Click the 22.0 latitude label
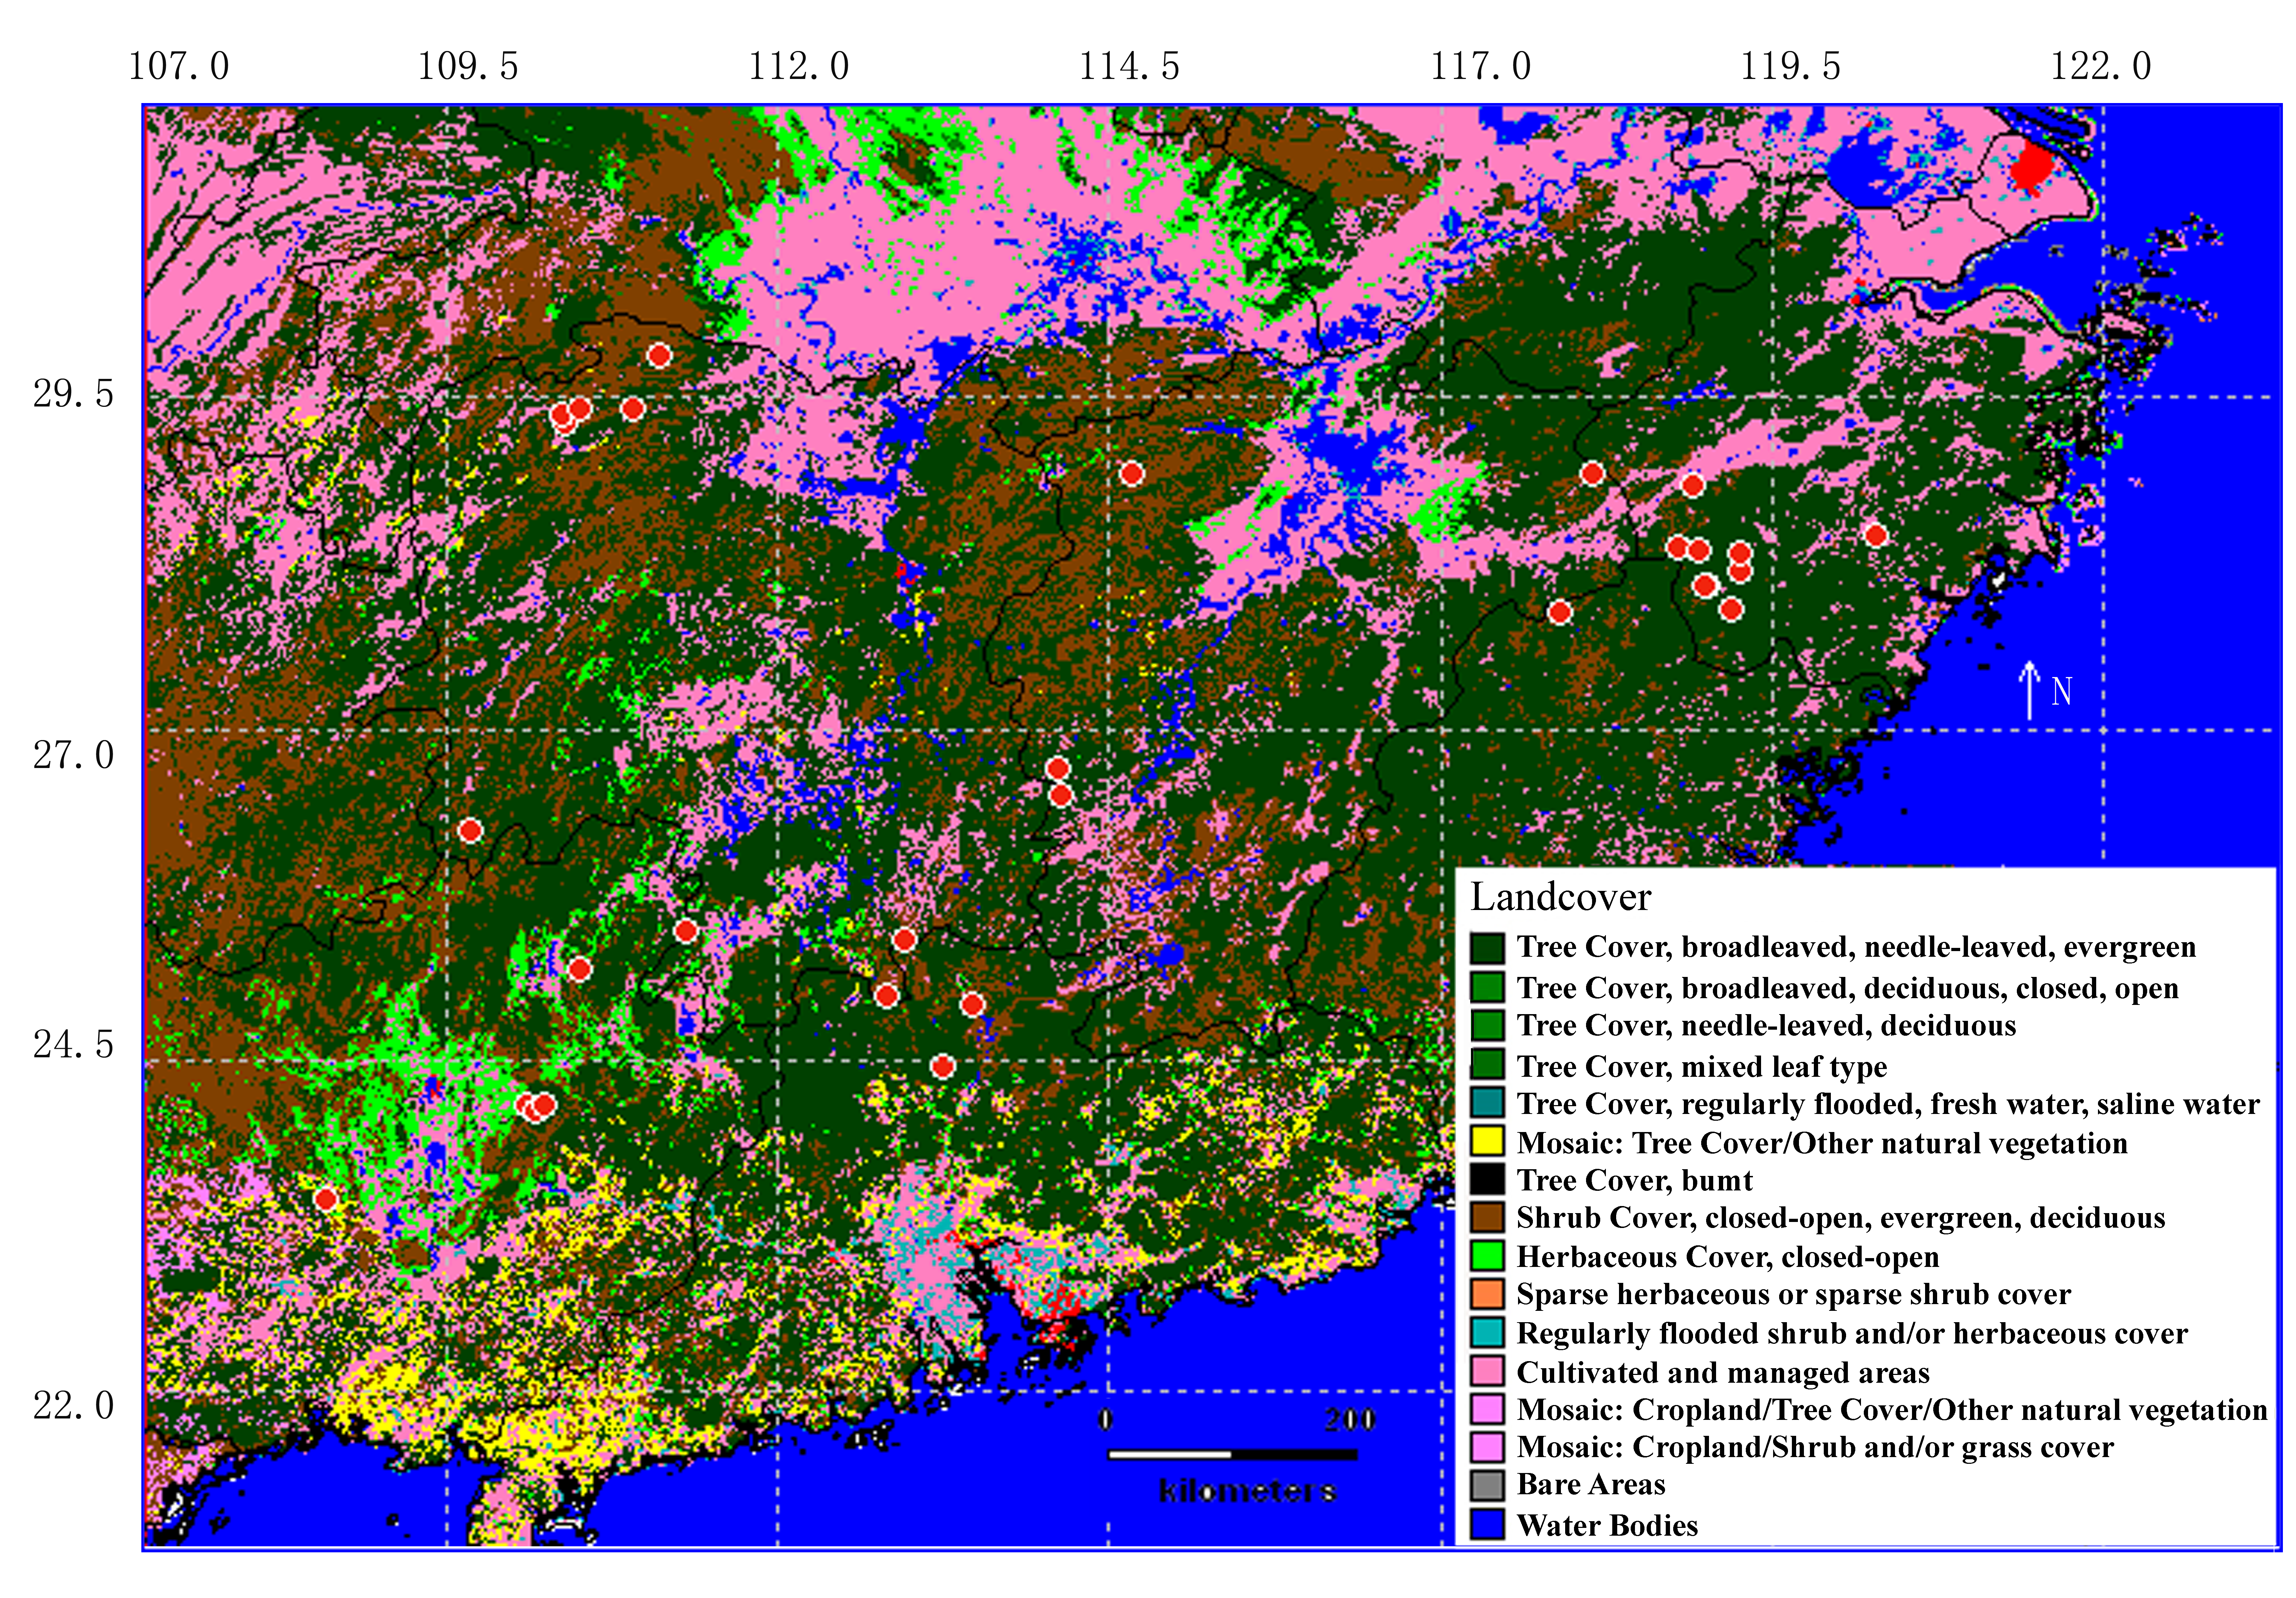2296x1598 pixels. (74, 1405)
